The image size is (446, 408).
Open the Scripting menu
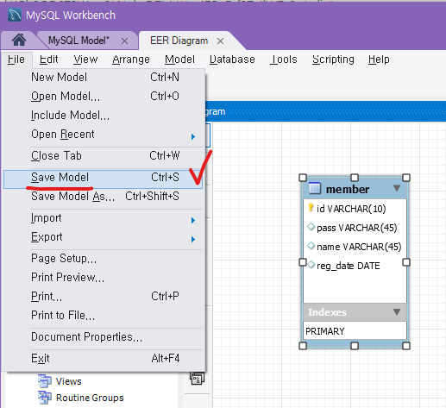pyautogui.click(x=333, y=60)
